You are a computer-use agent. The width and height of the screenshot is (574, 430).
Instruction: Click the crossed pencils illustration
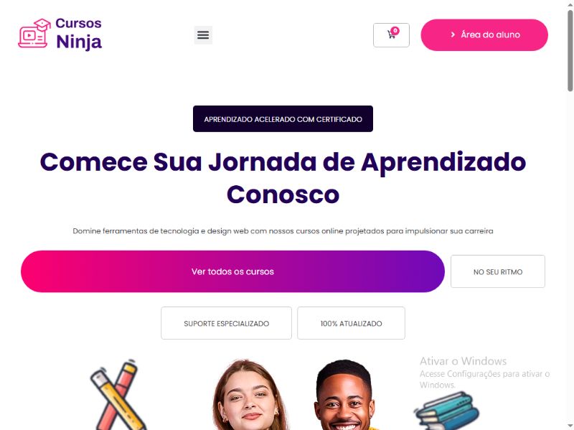point(118,395)
